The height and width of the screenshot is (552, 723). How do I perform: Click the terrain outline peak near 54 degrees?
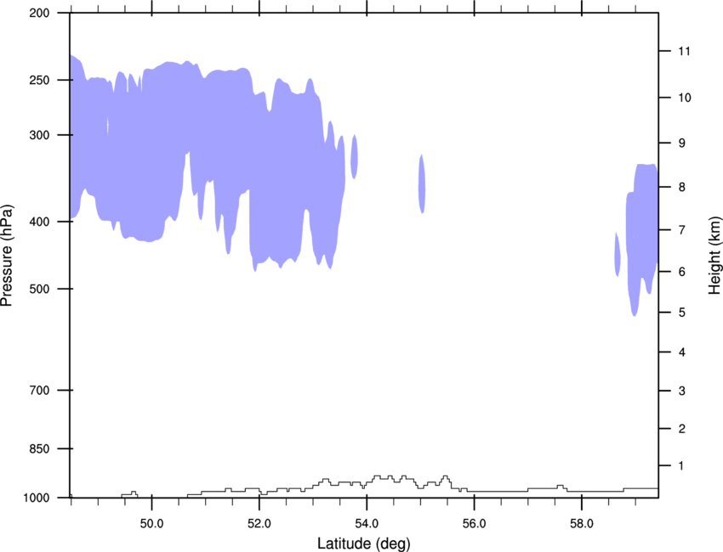pyautogui.click(x=379, y=477)
